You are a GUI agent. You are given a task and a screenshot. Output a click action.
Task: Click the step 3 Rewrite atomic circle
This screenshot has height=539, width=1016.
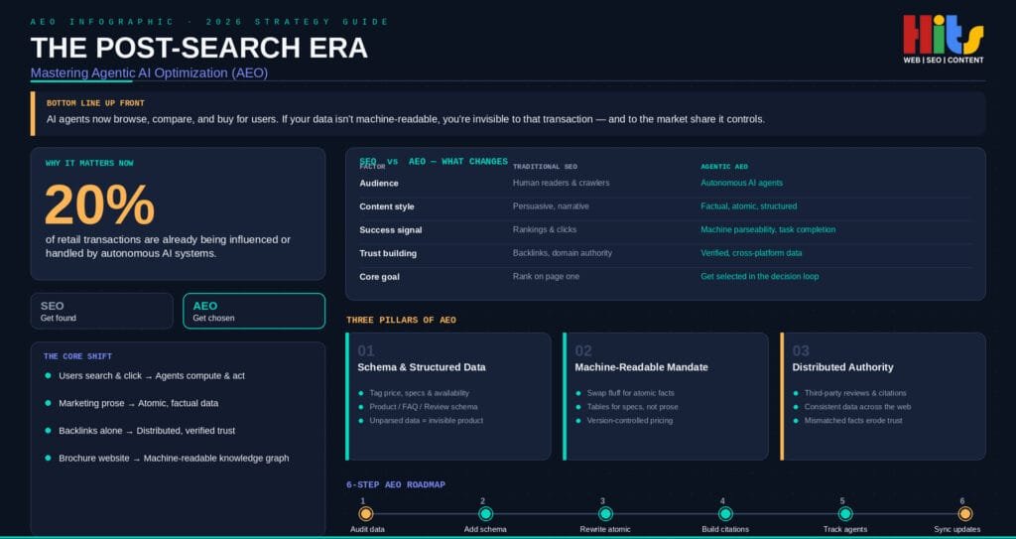click(x=605, y=514)
